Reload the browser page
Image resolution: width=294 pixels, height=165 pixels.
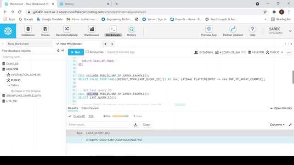tap(20, 12)
